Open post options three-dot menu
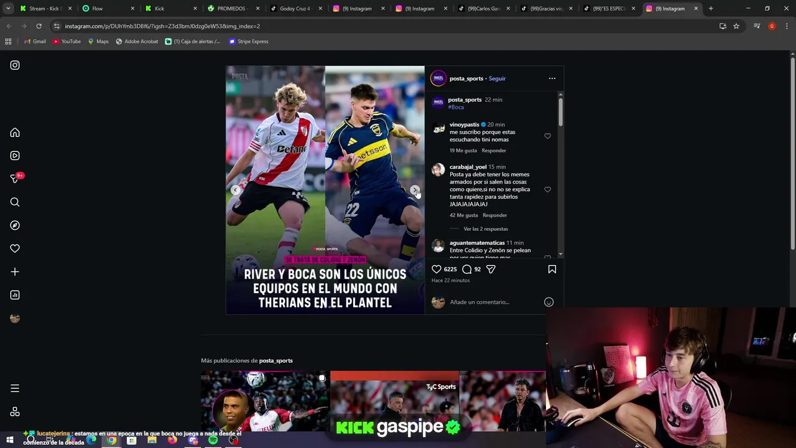796x448 pixels. tap(552, 78)
